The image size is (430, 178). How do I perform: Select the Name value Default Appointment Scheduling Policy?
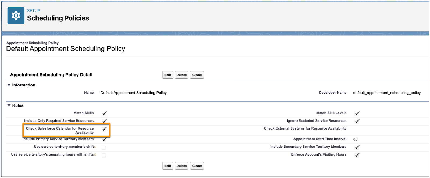pos(134,93)
